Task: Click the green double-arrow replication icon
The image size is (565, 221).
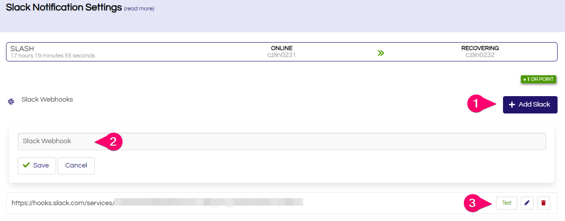Action: (381, 54)
